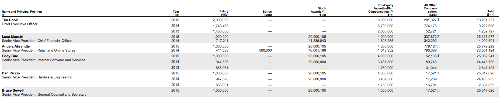Screen dimensions: 500x101
Task: Select Angela Ahrendts' 500,000 bonus value
Action: 265,50
